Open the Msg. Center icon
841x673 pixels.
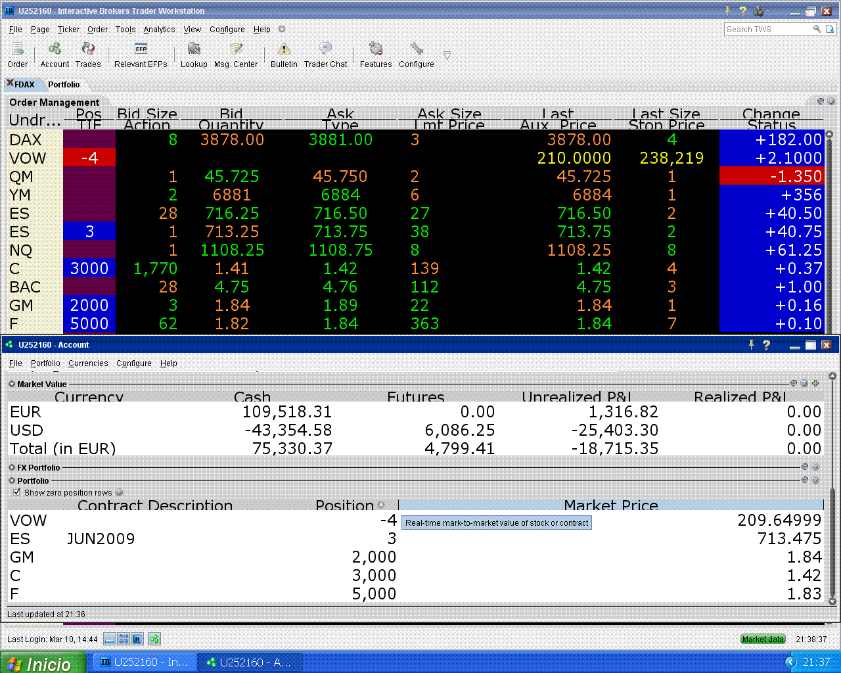236,55
